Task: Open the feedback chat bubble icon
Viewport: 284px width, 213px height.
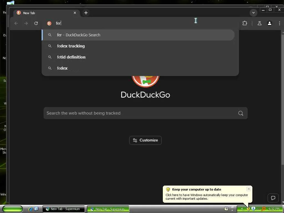Action: (x=273, y=198)
